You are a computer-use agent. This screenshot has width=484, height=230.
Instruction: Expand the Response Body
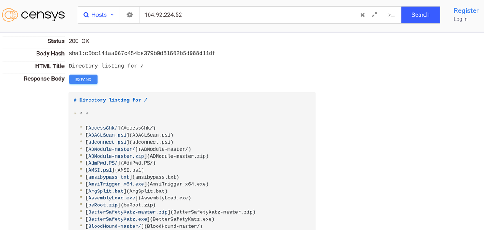(x=83, y=79)
